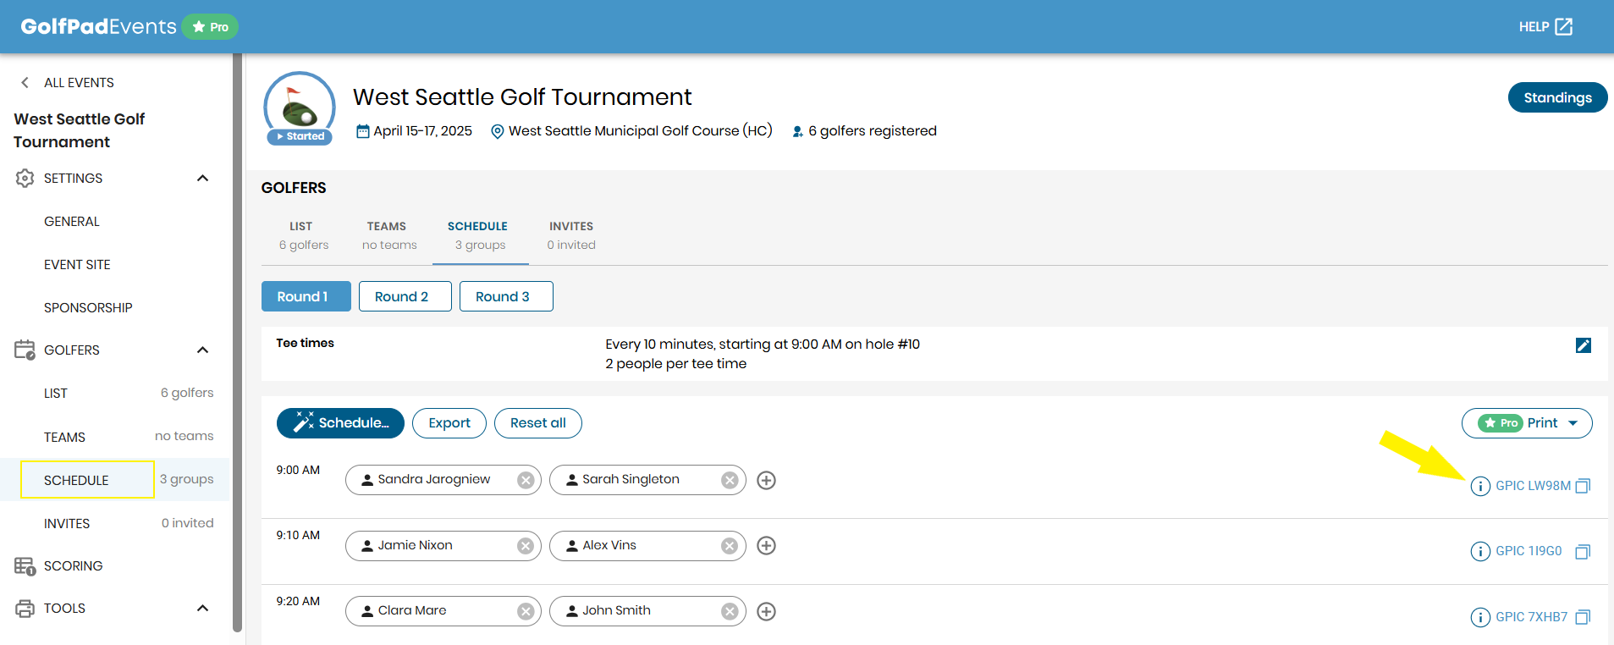The height and width of the screenshot is (645, 1614).
Task: Remove Sarah Singleton from the 9:00 AM group
Action: coord(730,480)
